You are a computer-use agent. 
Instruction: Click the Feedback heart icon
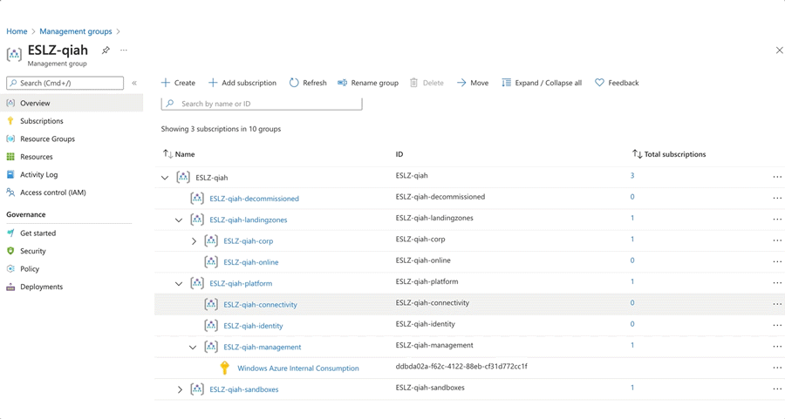tap(599, 83)
